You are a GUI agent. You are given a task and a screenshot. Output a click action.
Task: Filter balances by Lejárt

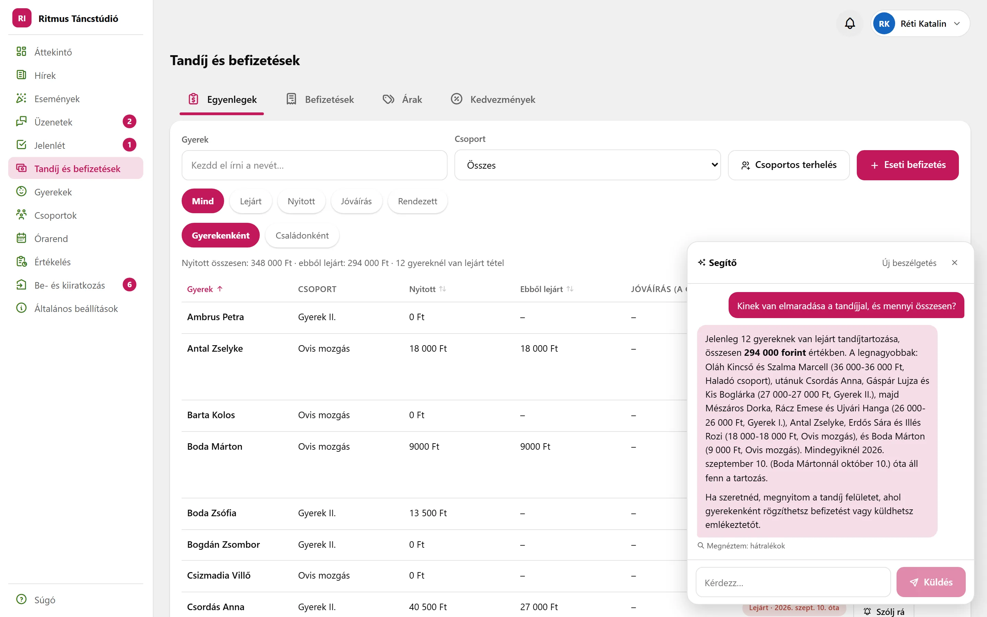click(251, 201)
